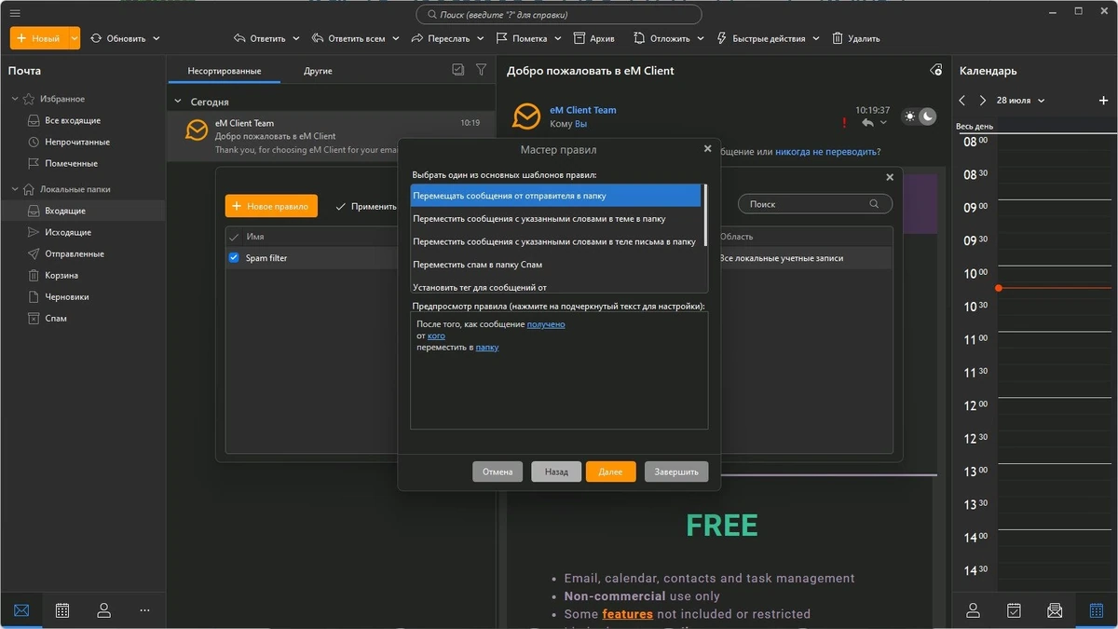Open the Contacts icon in bottom-left navigation
Screen dimensions: 1118x629
103,610
